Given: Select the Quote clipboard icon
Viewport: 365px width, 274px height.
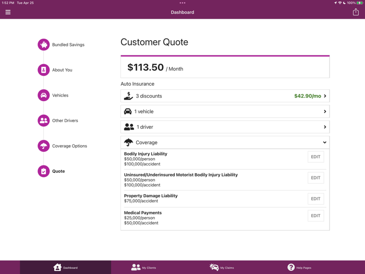Looking at the screenshot, I should (x=43, y=171).
